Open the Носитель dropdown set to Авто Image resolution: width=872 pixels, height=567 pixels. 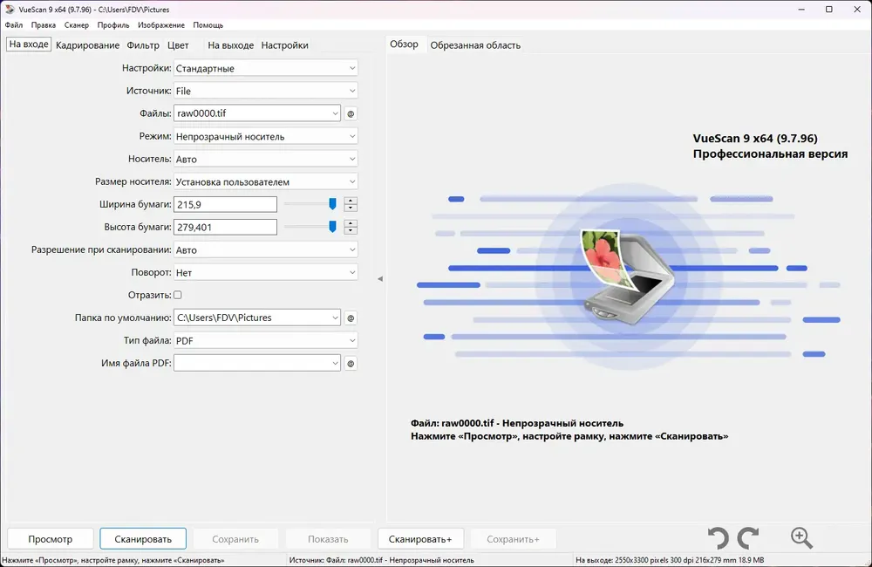[x=265, y=159]
